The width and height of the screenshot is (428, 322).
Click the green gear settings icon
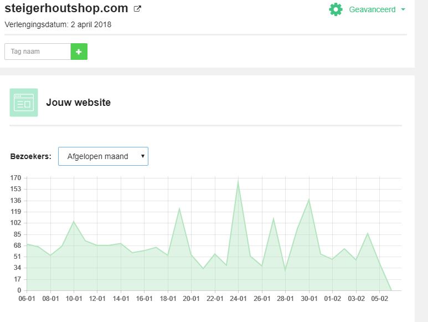pyautogui.click(x=336, y=9)
